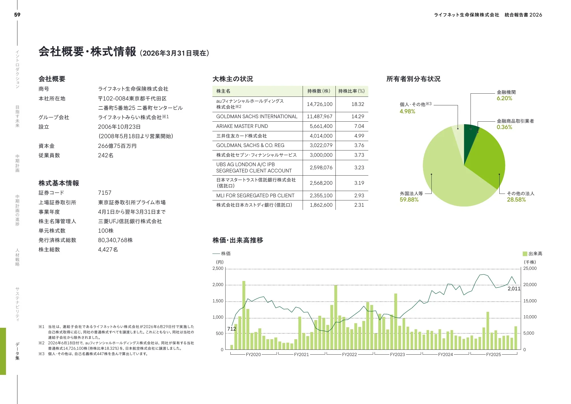Click the 持株数(株) column header
This screenshot has width=571, height=404.
tap(319, 91)
